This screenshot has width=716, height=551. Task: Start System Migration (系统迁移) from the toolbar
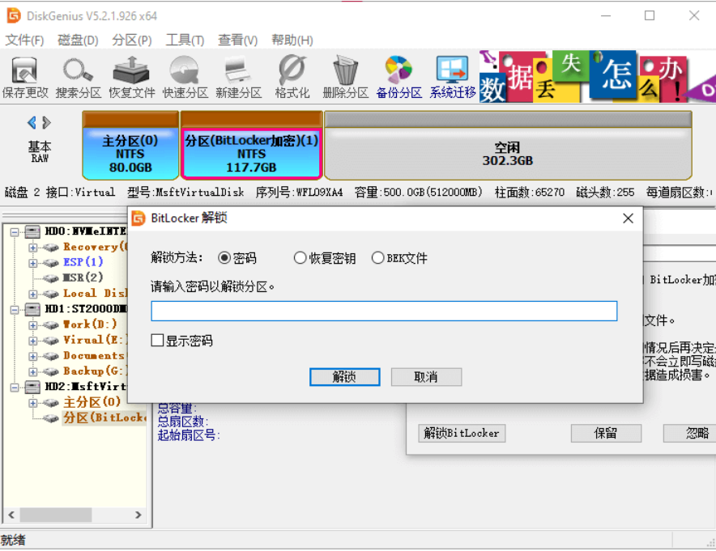(452, 77)
